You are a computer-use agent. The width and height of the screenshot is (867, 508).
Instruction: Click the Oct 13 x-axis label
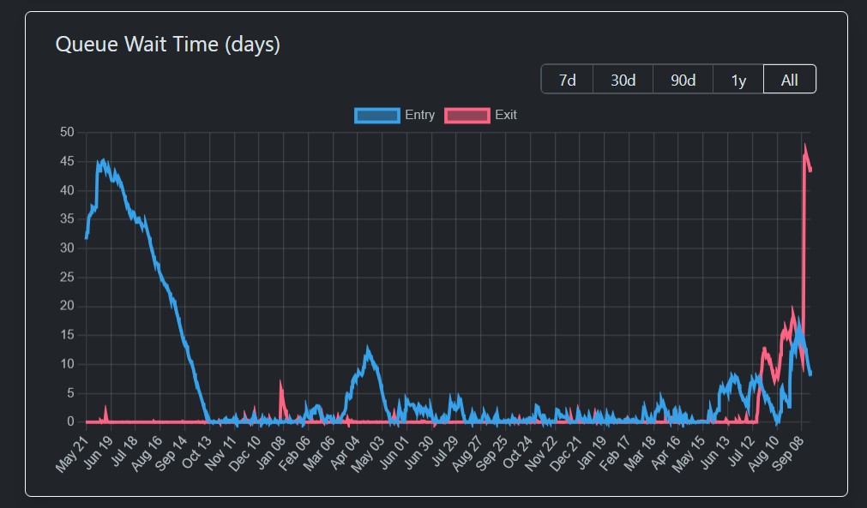pyautogui.click(x=195, y=453)
